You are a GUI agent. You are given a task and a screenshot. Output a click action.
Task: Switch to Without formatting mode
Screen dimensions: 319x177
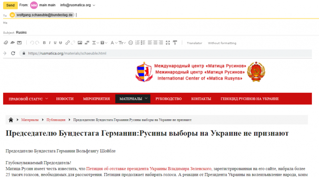click(222, 43)
